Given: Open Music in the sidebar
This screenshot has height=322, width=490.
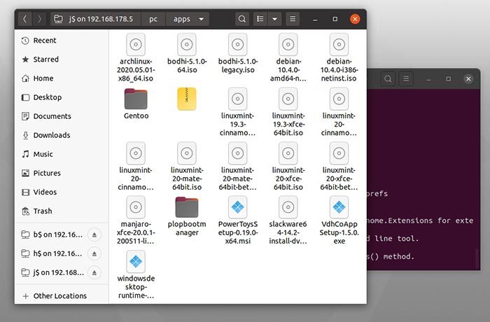Looking at the screenshot, I should point(62,154).
